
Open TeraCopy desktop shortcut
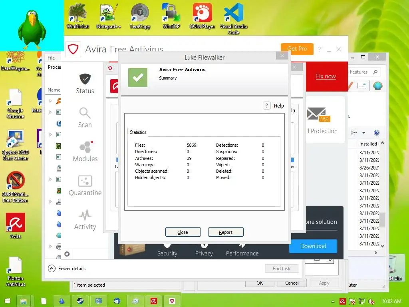(x=140, y=16)
